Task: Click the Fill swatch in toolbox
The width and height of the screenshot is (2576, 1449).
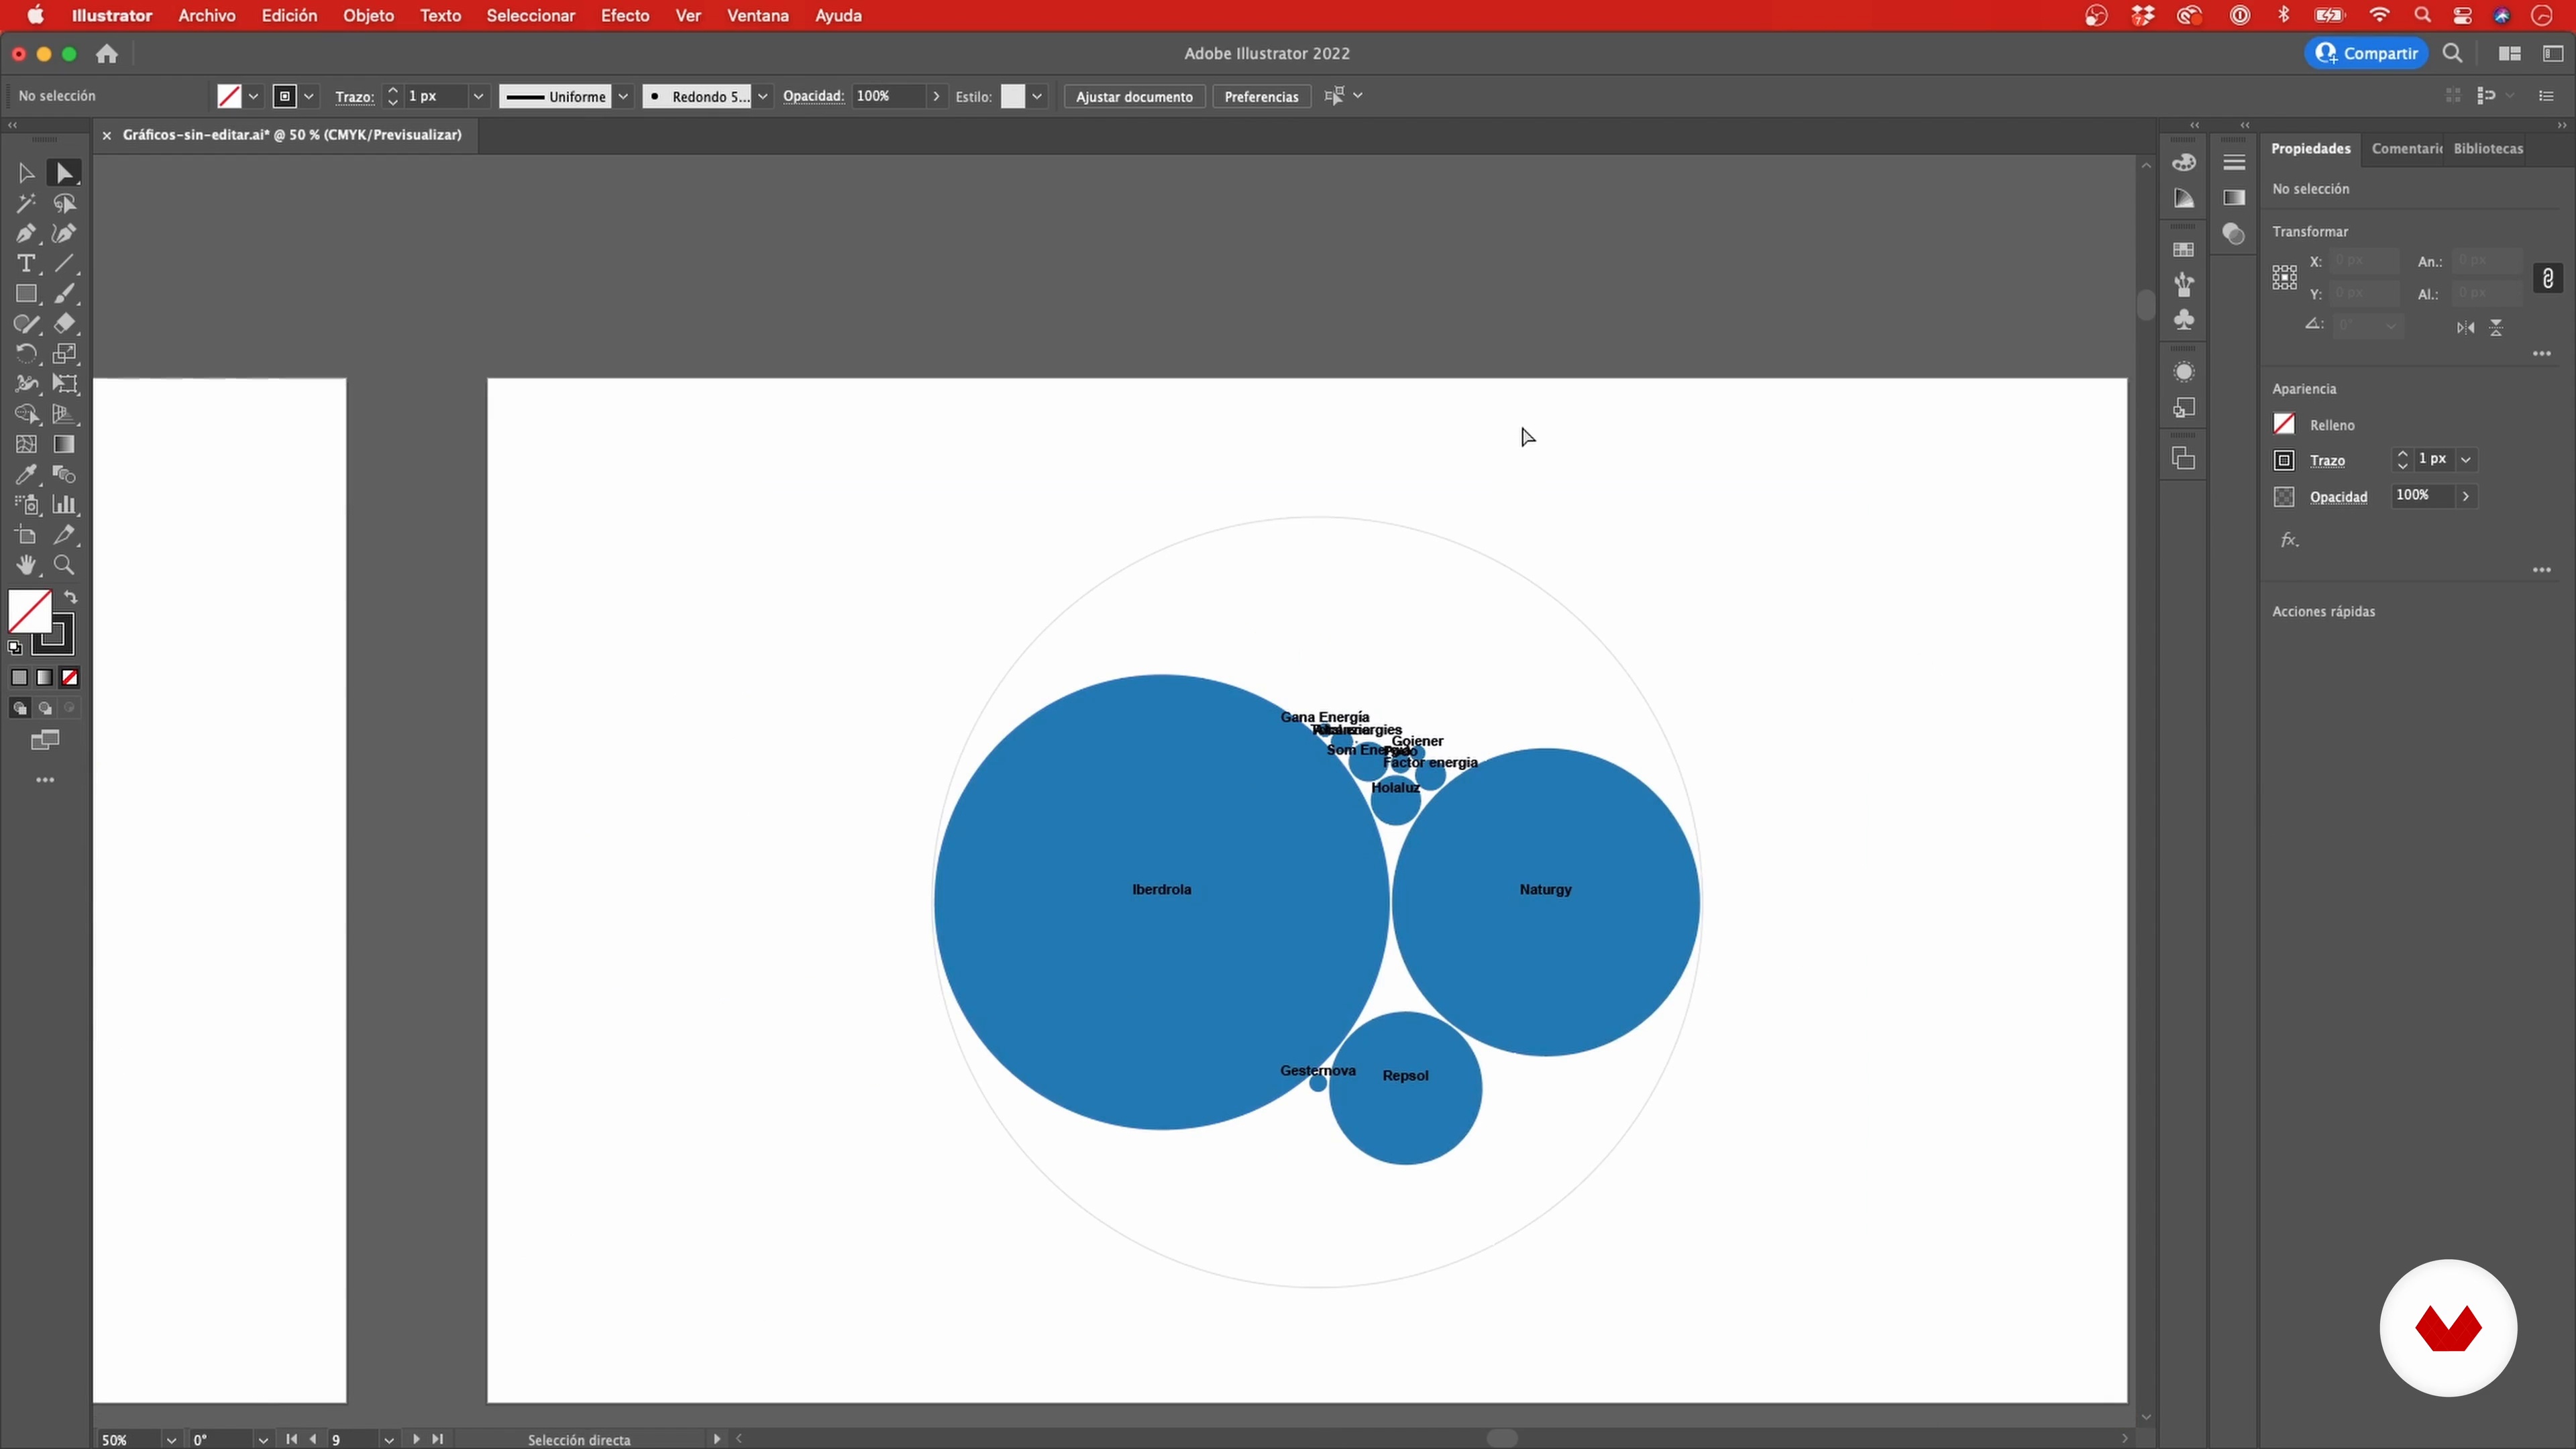Action: (x=29, y=611)
